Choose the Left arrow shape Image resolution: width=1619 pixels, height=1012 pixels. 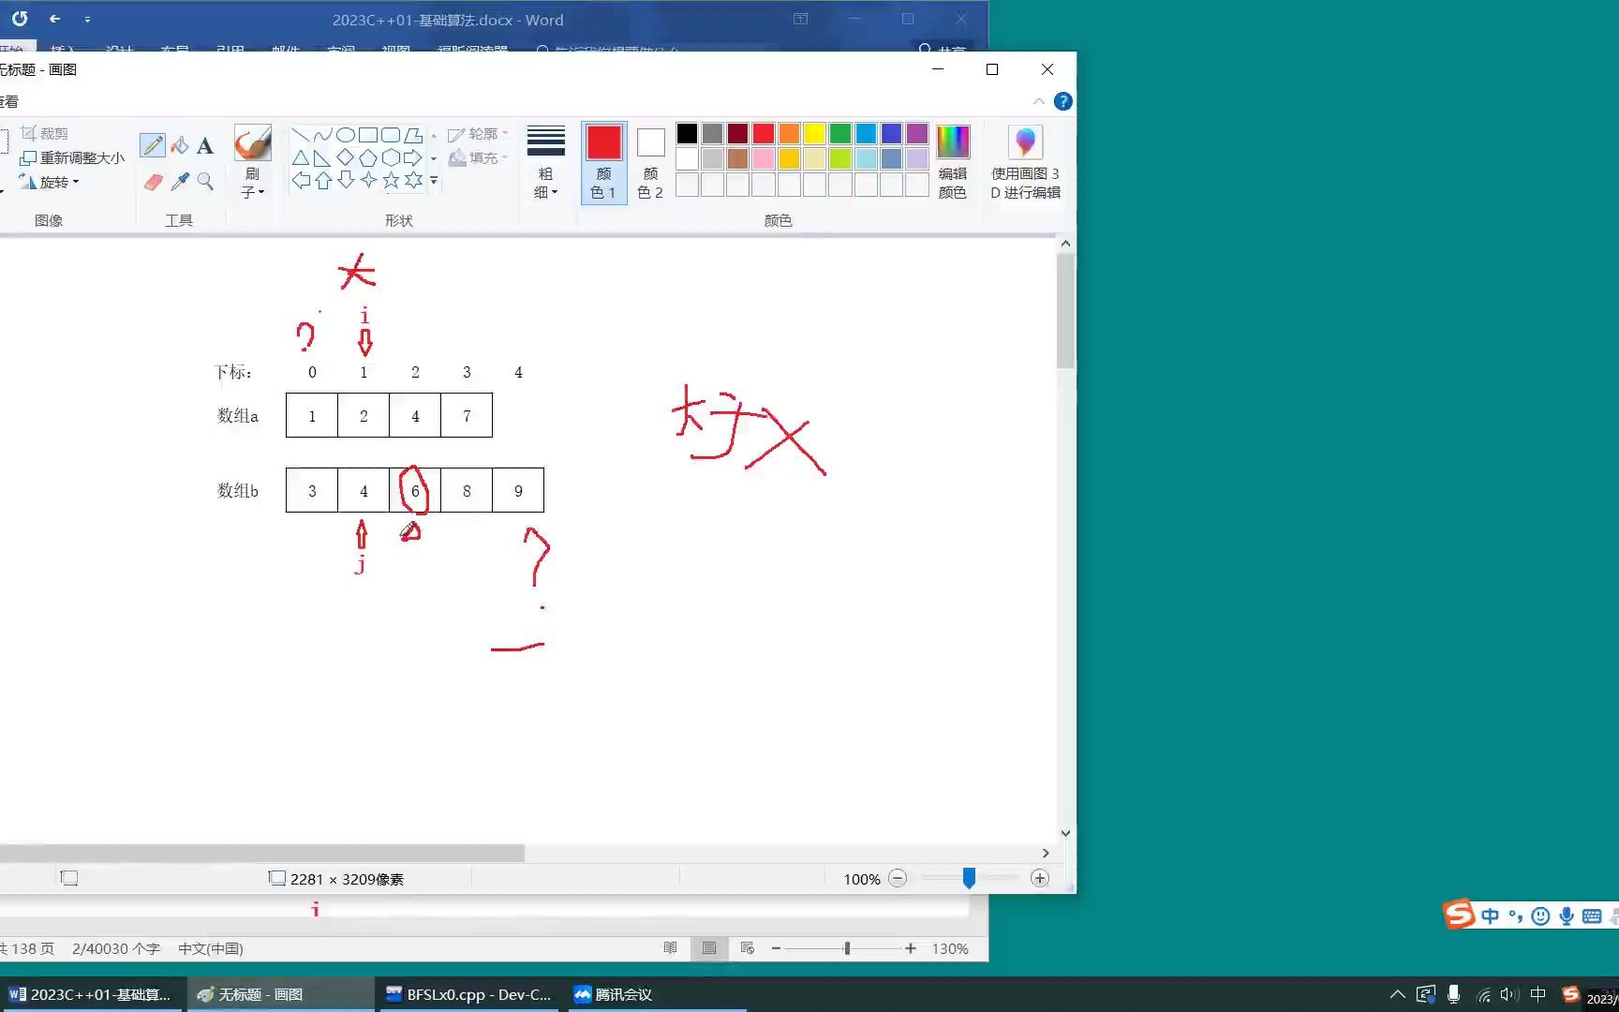click(301, 180)
